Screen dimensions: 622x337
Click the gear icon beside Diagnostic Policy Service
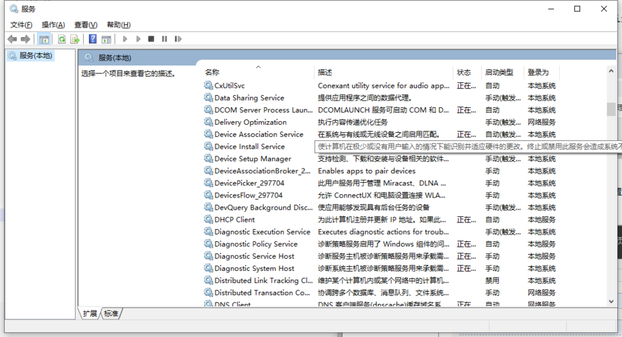pos(208,244)
